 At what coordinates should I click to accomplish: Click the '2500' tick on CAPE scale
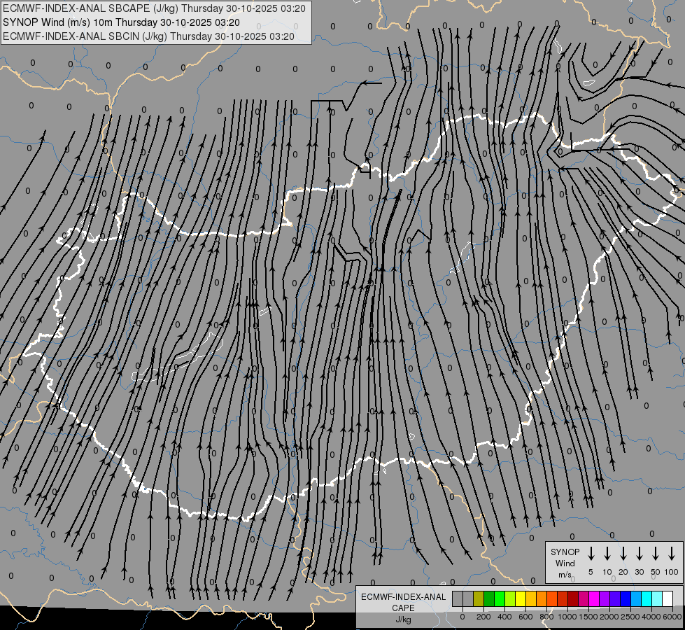pos(630,617)
